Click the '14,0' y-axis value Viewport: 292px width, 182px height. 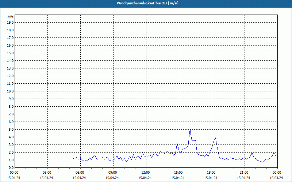pos(10,60)
